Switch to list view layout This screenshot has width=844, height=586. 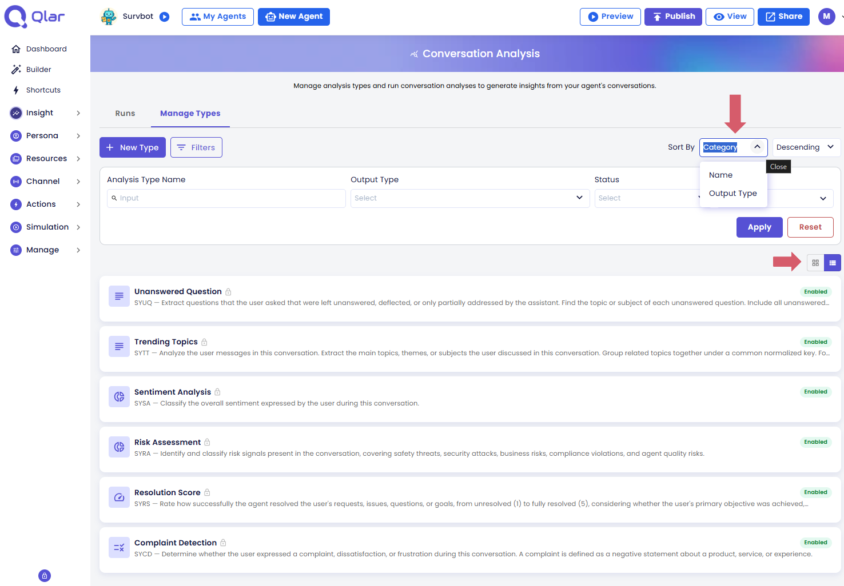tap(833, 263)
